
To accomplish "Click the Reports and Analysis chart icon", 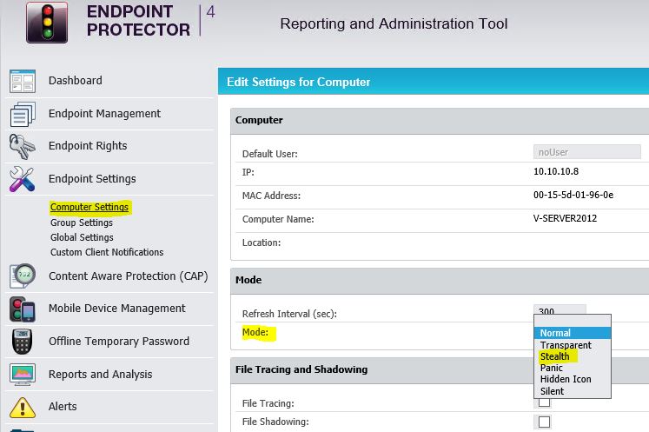I will click(22, 375).
